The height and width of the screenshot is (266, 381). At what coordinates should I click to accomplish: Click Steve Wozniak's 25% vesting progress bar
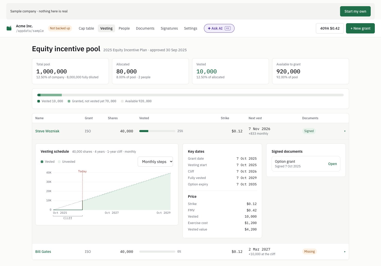[157, 131]
